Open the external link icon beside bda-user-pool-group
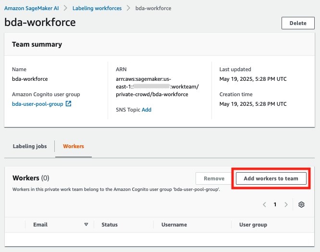 pyautogui.click(x=68, y=104)
